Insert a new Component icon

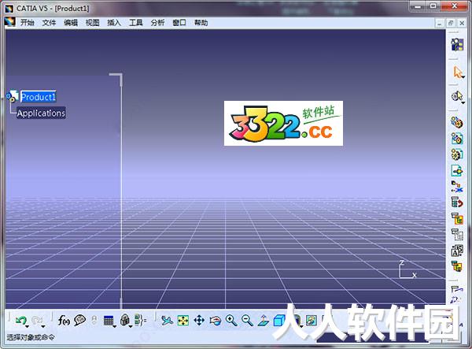click(x=457, y=122)
